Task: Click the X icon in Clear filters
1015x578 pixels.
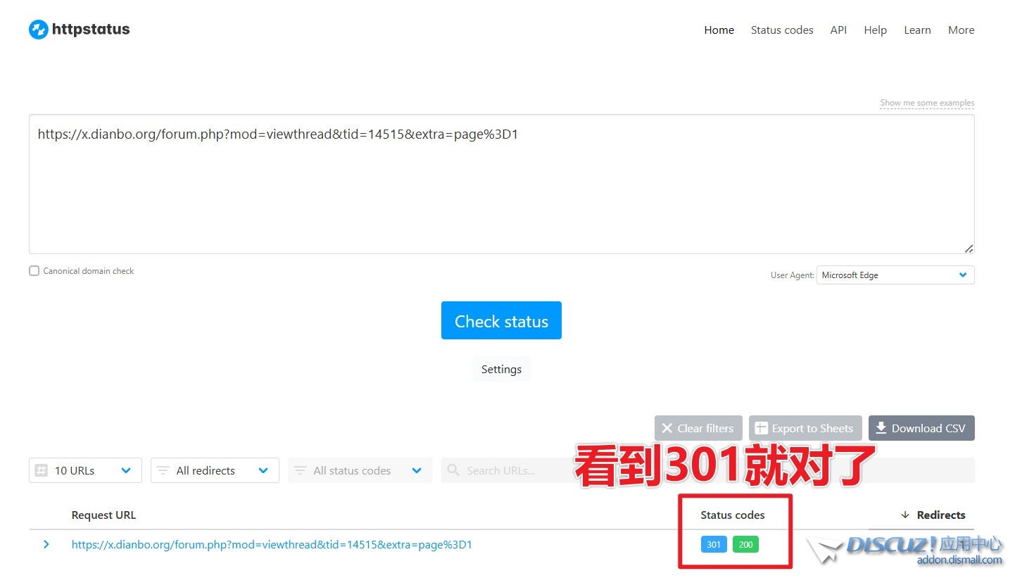Action: pyautogui.click(x=667, y=428)
